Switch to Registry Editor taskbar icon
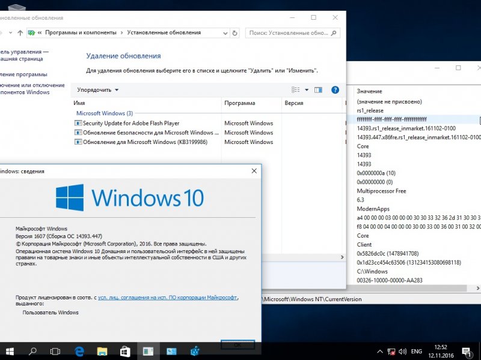 pyautogui.click(x=194, y=351)
